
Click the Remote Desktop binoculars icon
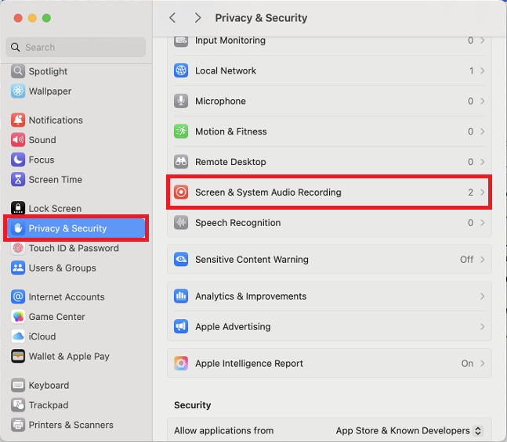(x=181, y=162)
